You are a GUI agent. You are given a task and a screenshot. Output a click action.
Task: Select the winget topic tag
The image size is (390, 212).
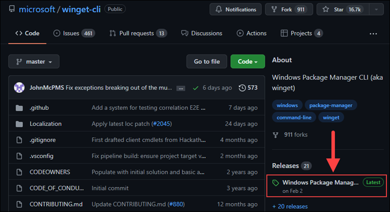(331, 117)
